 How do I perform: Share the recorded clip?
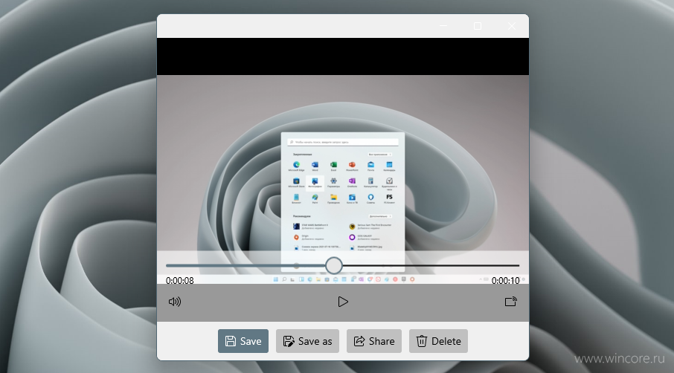pyautogui.click(x=374, y=341)
